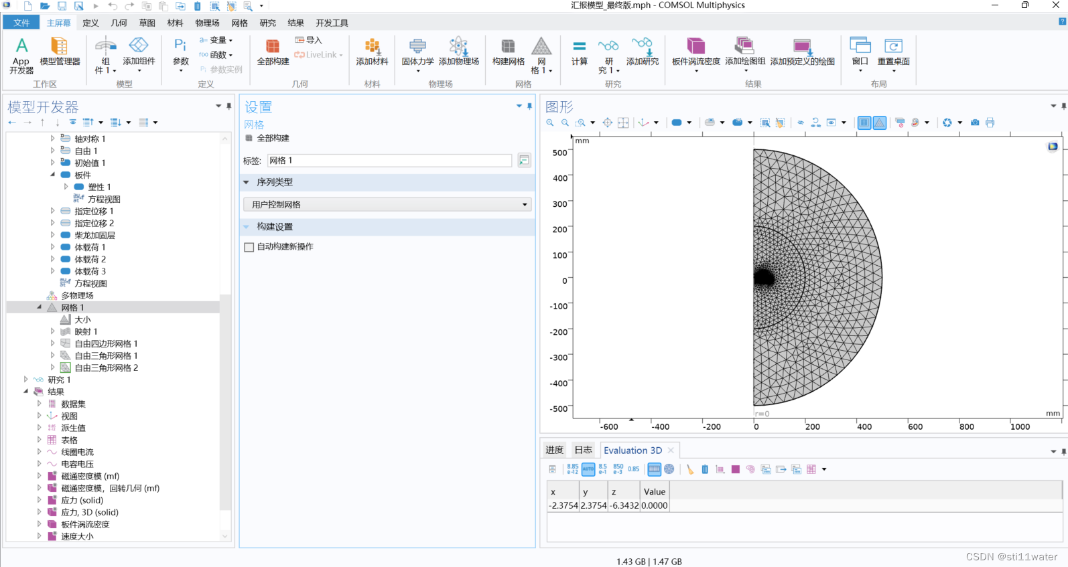The image size is (1068, 567).
Task: Collapse the 序列类型 section
Action: pyautogui.click(x=246, y=182)
